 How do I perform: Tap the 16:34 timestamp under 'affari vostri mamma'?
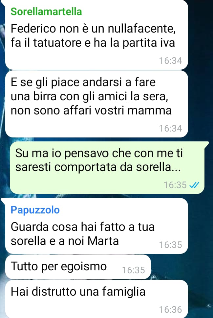click(x=170, y=128)
